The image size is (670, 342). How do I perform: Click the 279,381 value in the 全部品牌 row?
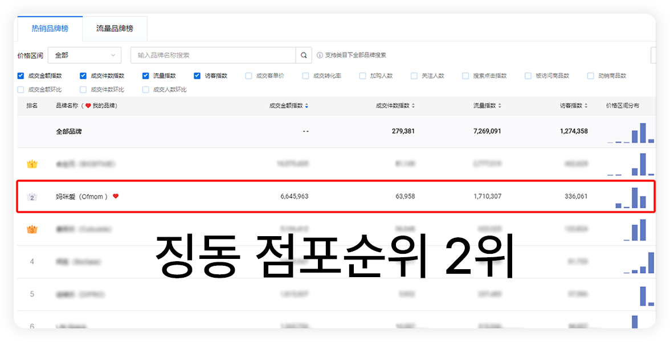coord(403,131)
